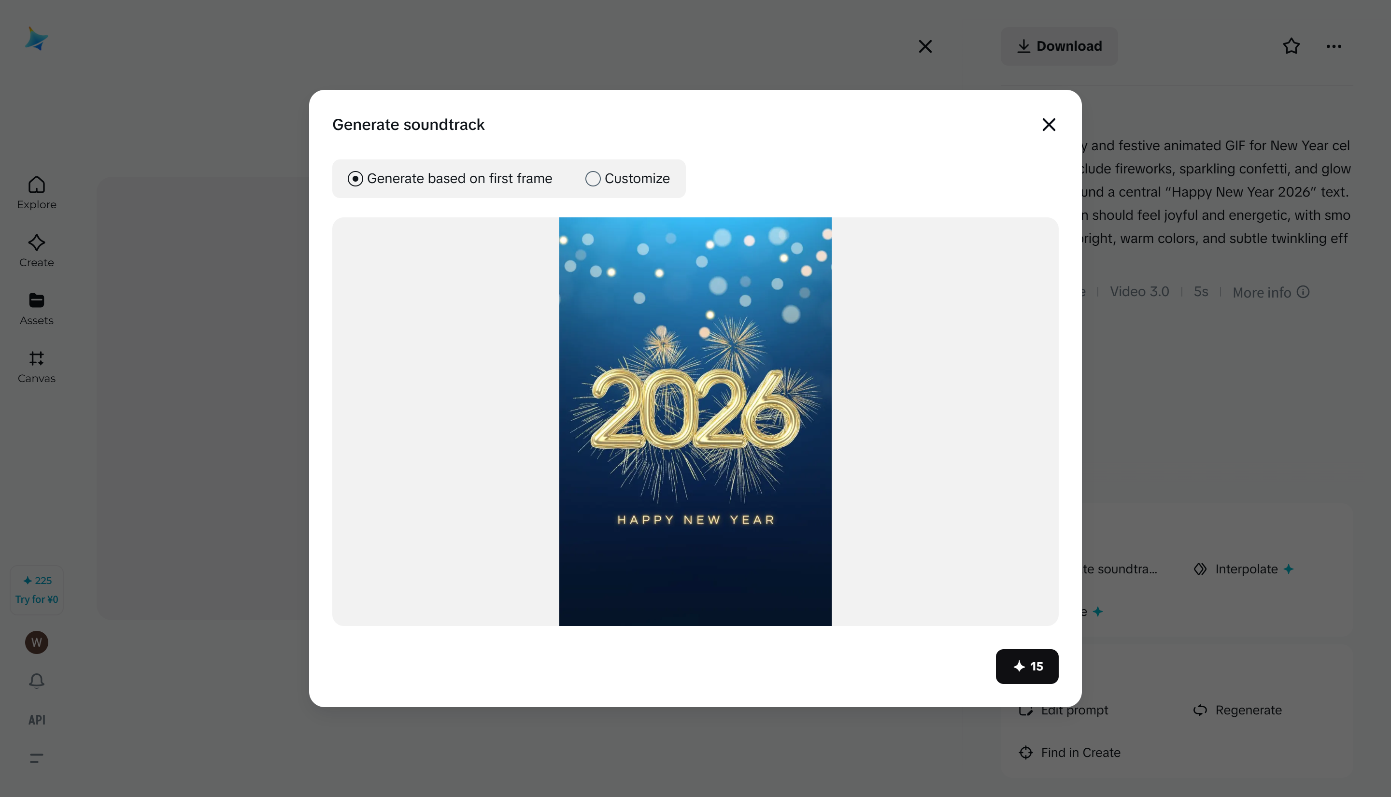Open the API menu item
This screenshot has width=1391, height=797.
(x=37, y=720)
